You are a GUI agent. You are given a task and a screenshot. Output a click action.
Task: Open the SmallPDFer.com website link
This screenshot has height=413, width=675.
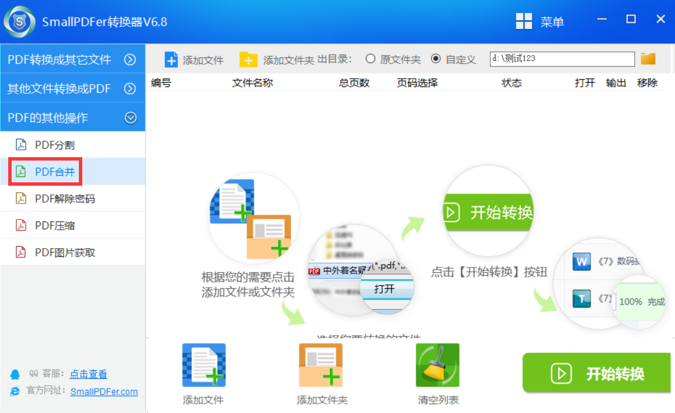click(x=104, y=392)
